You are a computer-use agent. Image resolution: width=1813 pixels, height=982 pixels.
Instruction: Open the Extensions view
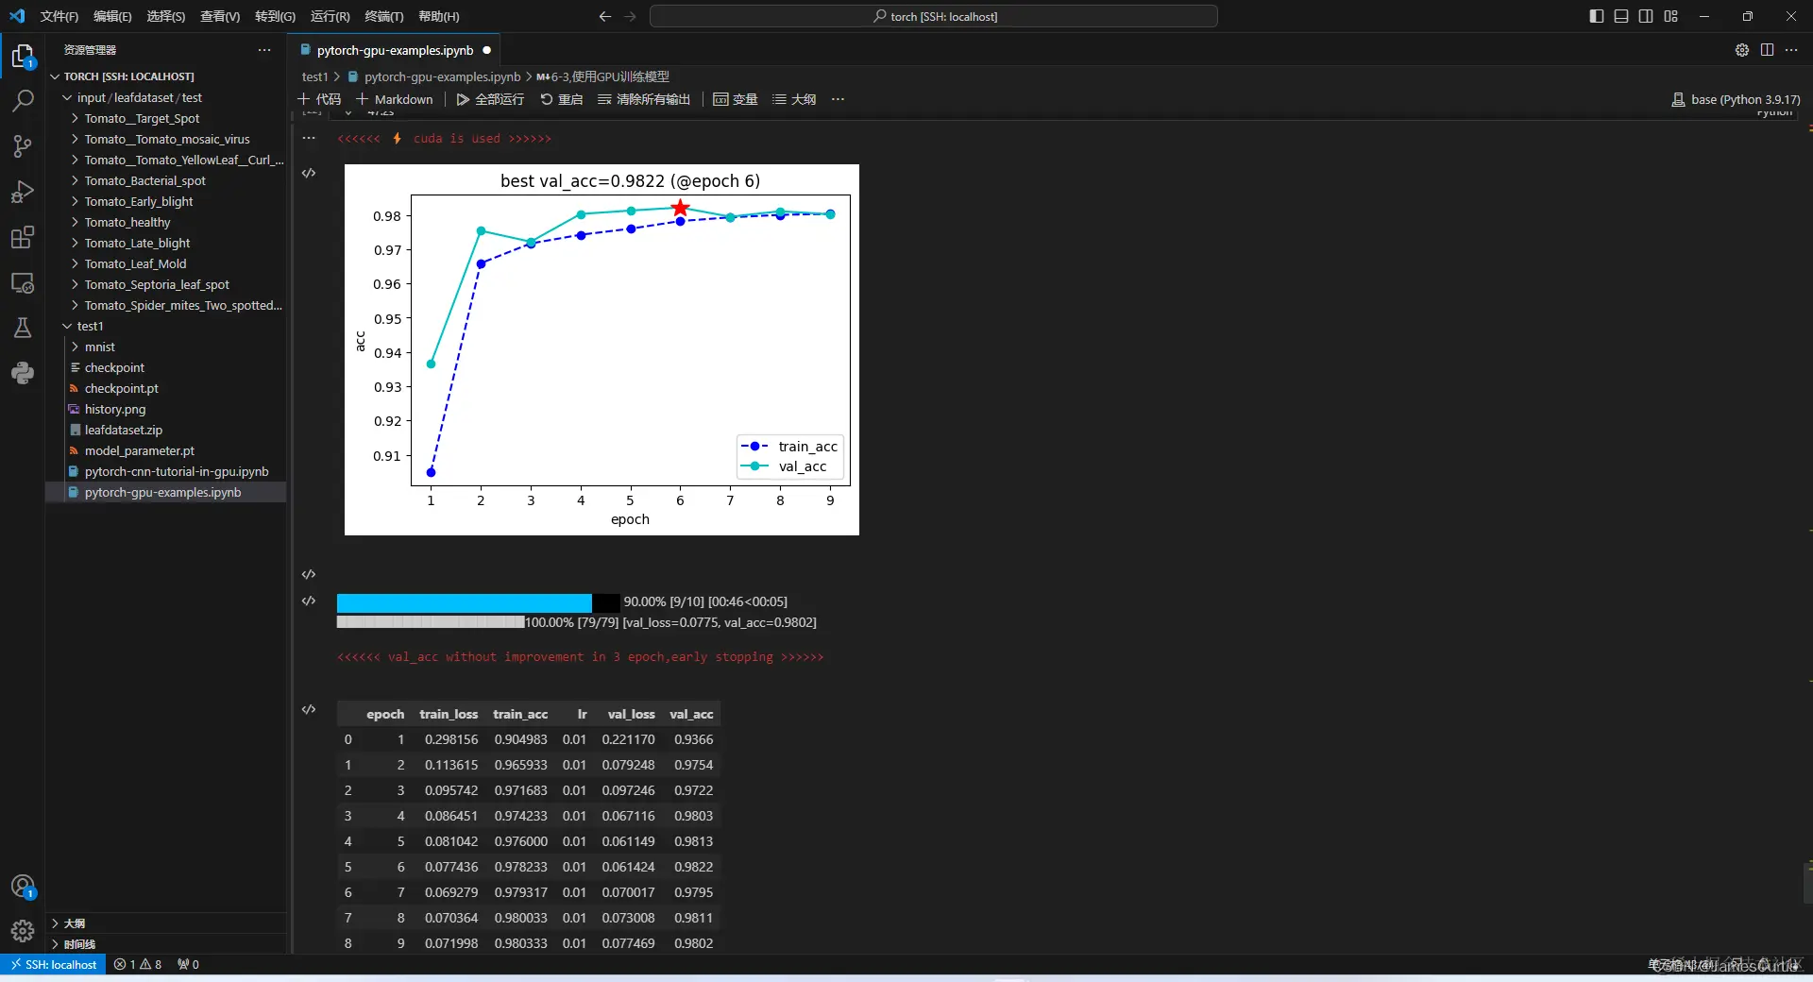[x=23, y=237]
